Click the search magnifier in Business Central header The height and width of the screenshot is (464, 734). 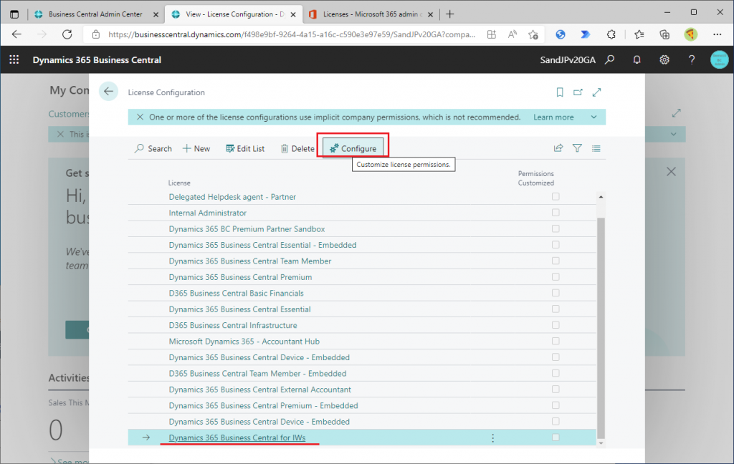tap(609, 60)
